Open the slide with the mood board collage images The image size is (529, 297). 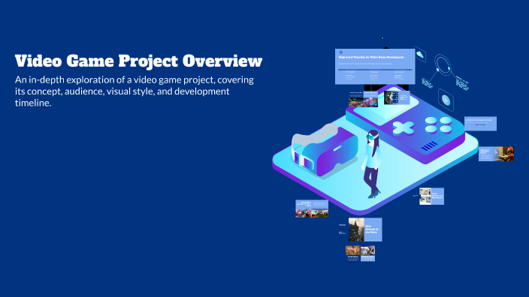click(431, 196)
